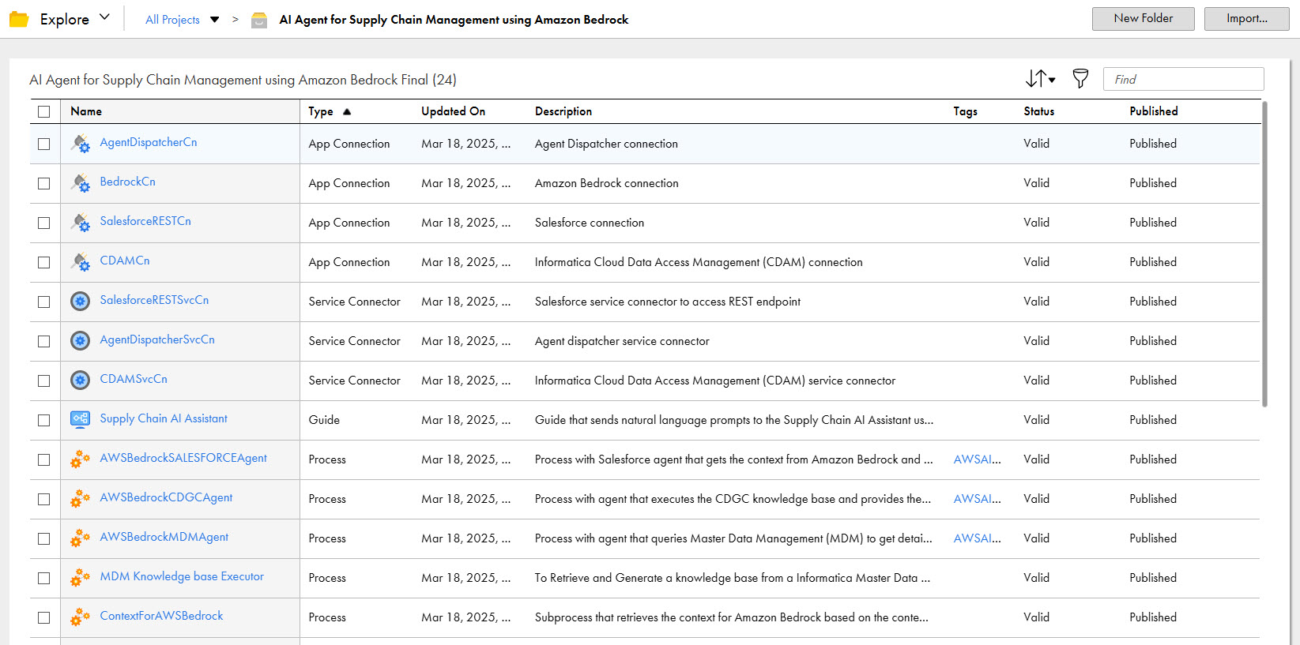Open the MDM Knowledge base Executor link
The width and height of the screenshot is (1300, 645).
coord(182,576)
